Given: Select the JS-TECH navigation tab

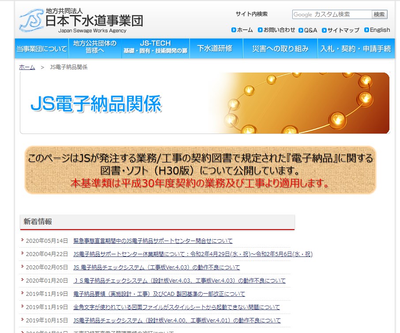Looking at the screenshot, I should pos(155,49).
